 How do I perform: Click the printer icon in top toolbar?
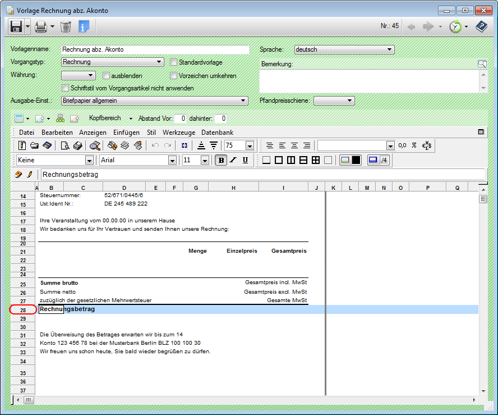[x=40, y=26]
